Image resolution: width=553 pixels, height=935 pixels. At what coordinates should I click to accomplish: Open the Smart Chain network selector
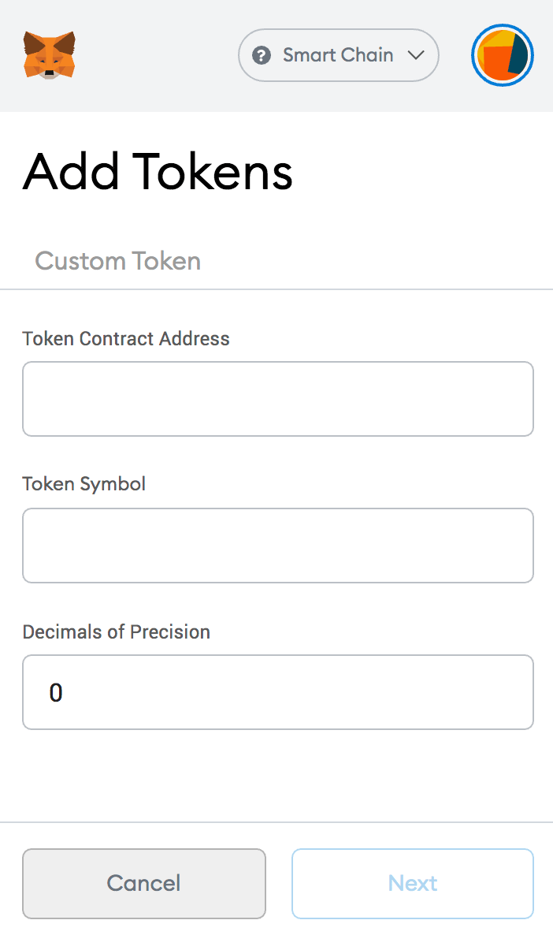[338, 55]
